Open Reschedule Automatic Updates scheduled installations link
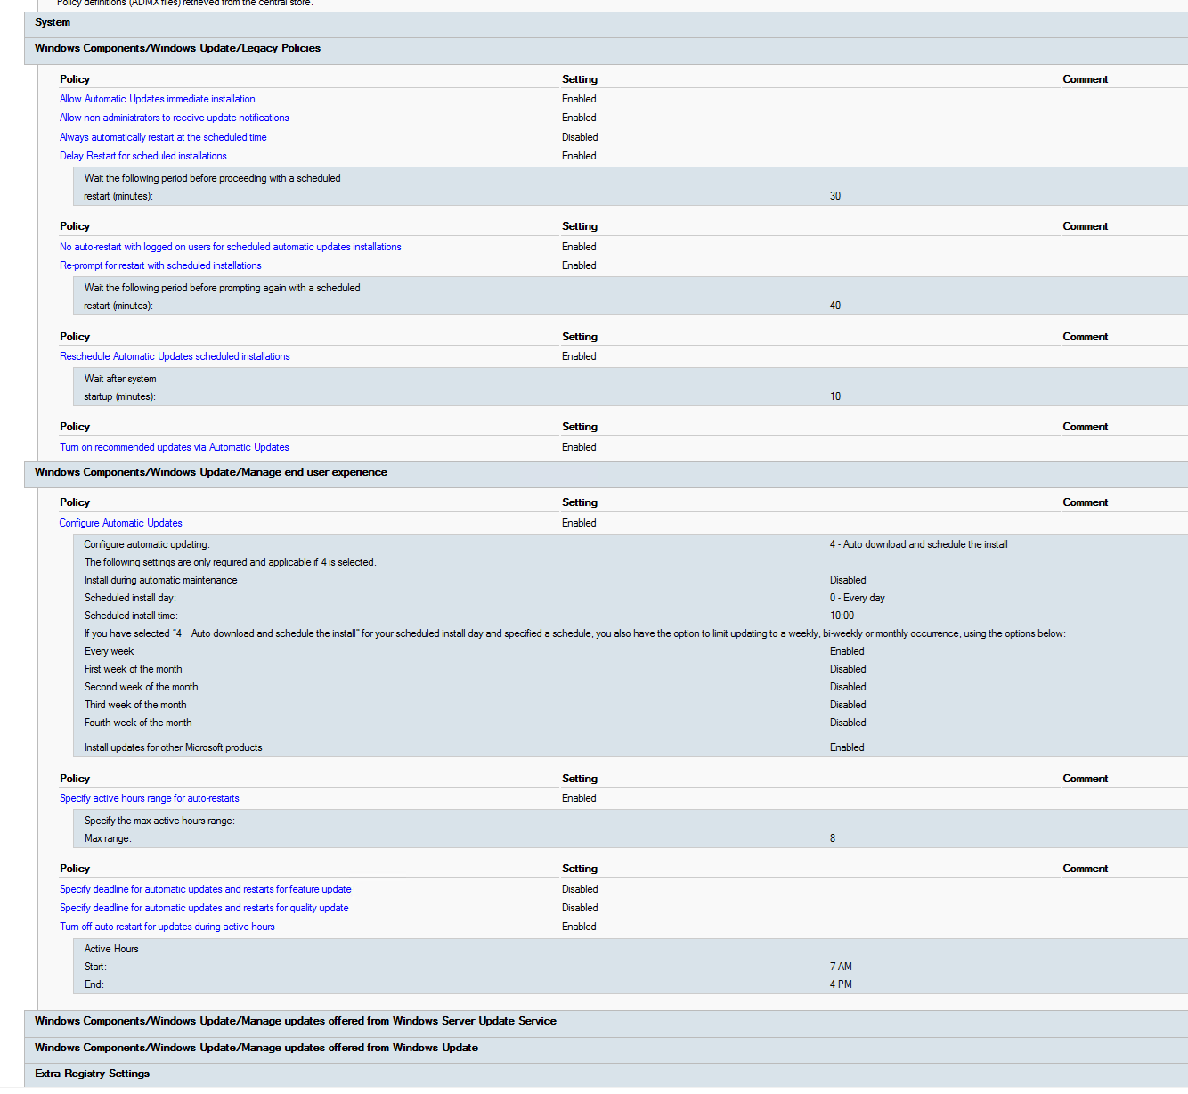 175,356
